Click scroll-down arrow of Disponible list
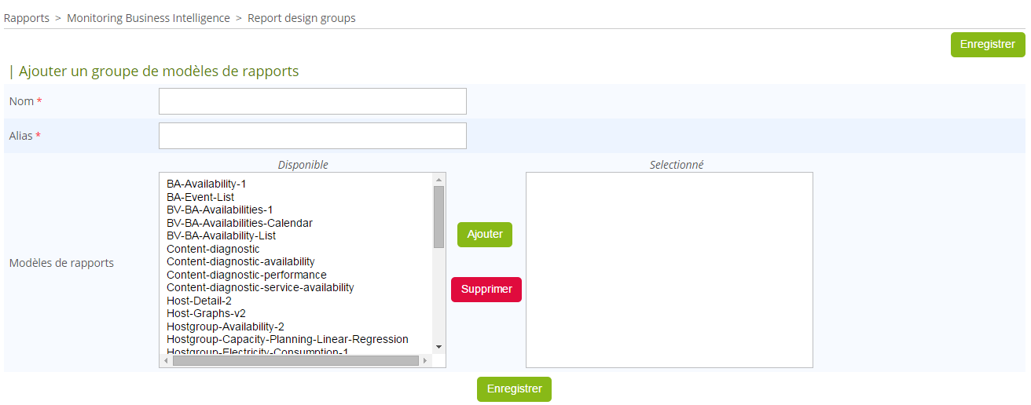The width and height of the screenshot is (1031, 405). point(438,347)
